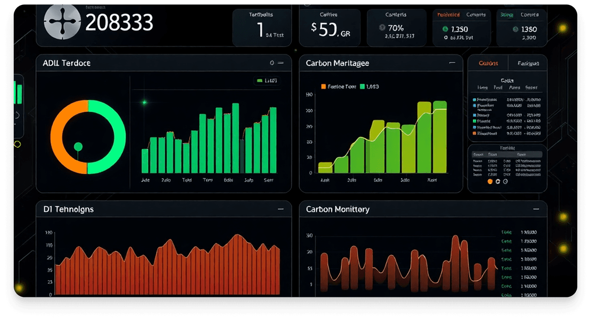Image resolution: width=591 pixels, height=320 pixels.
Task: Click the gray circle icon next to 70%
Action: click(383, 28)
